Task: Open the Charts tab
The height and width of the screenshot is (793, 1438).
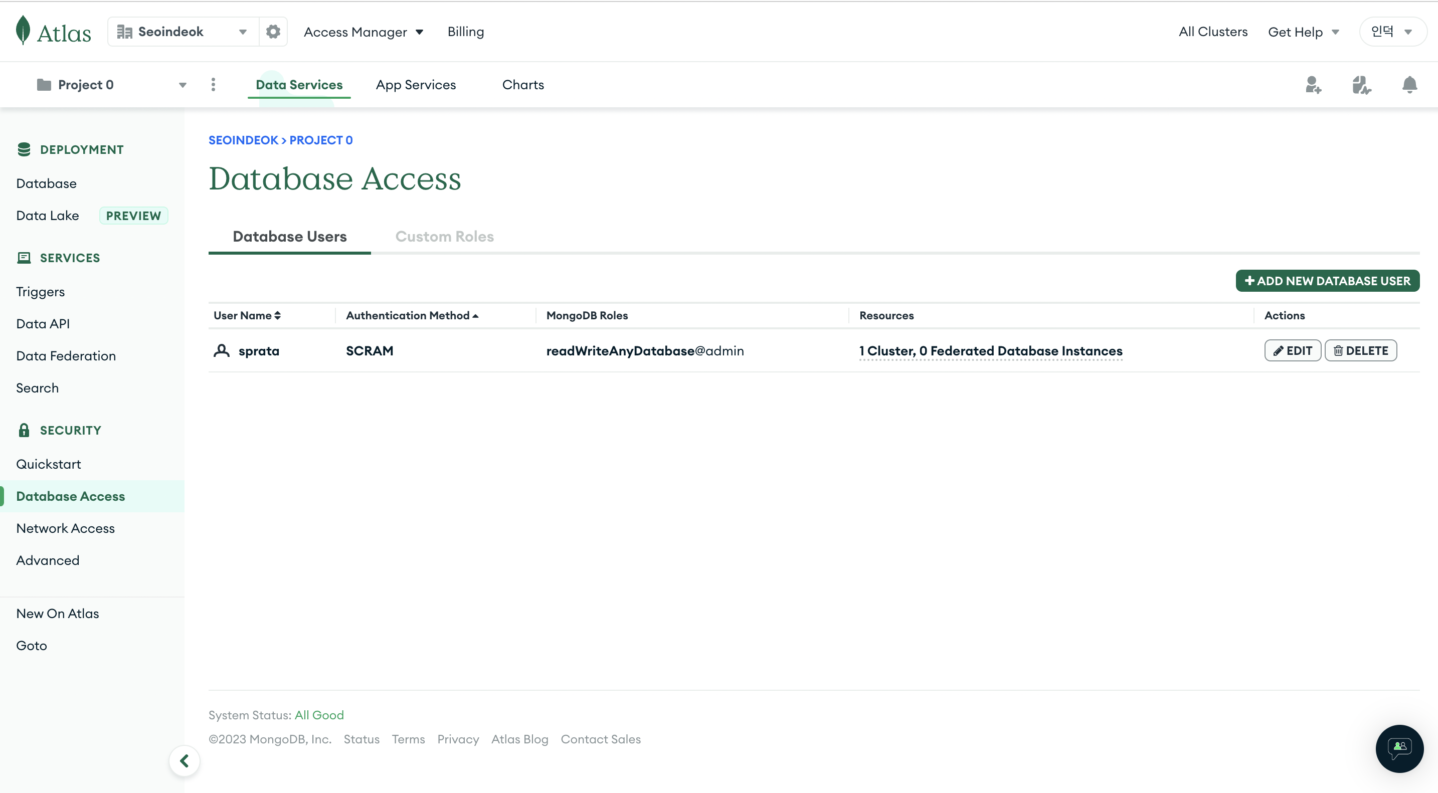Action: (x=523, y=85)
